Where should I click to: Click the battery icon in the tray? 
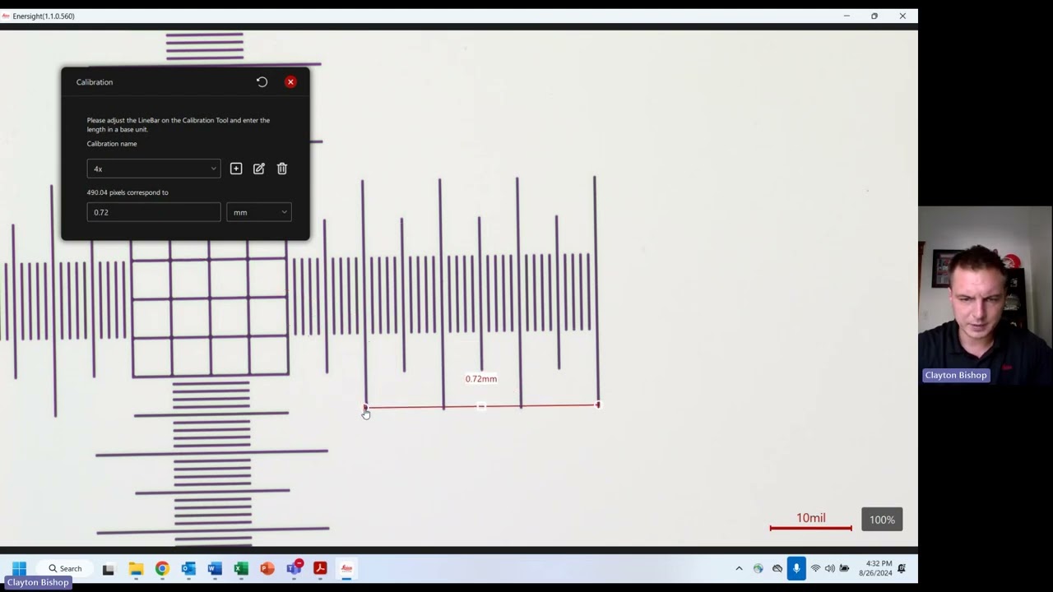pyautogui.click(x=844, y=568)
